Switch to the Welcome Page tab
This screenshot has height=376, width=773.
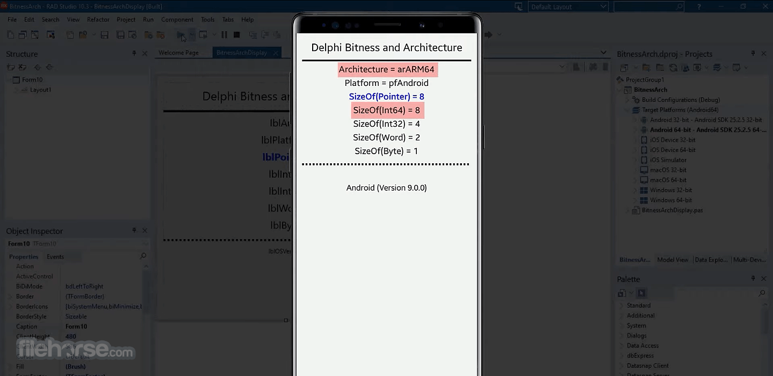pos(178,53)
